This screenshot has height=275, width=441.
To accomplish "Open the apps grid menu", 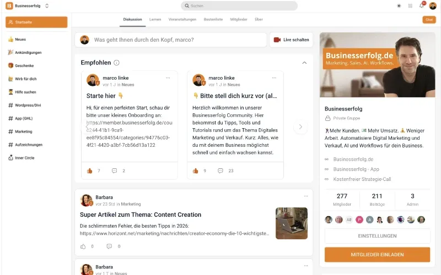I will [x=410, y=6].
